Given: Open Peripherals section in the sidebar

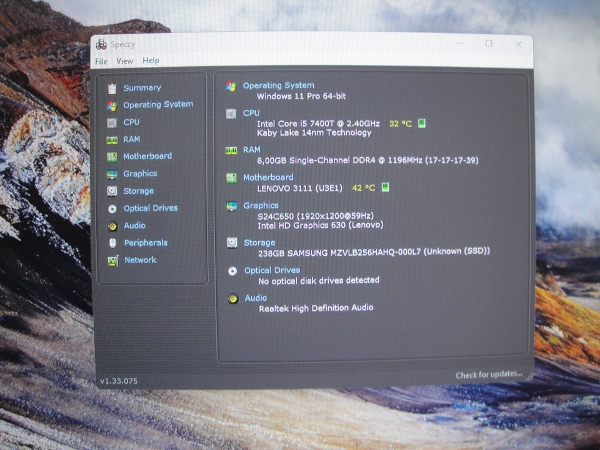Looking at the screenshot, I should (146, 242).
